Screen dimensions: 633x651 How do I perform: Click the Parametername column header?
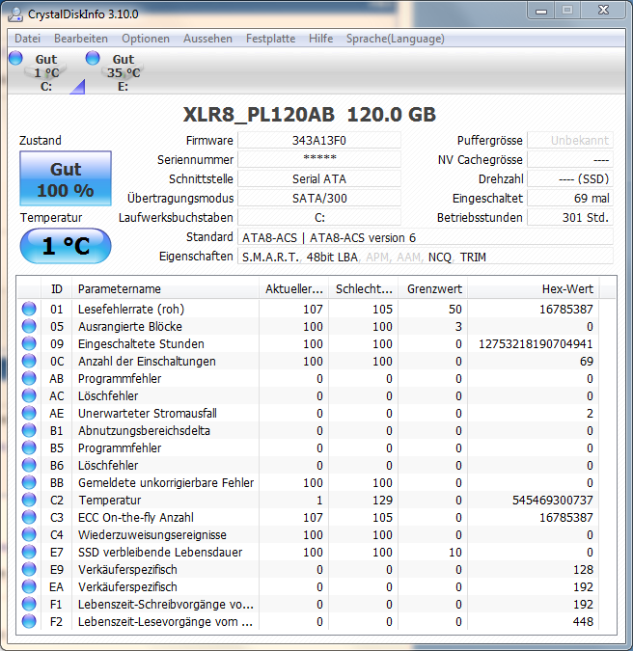tap(165, 289)
